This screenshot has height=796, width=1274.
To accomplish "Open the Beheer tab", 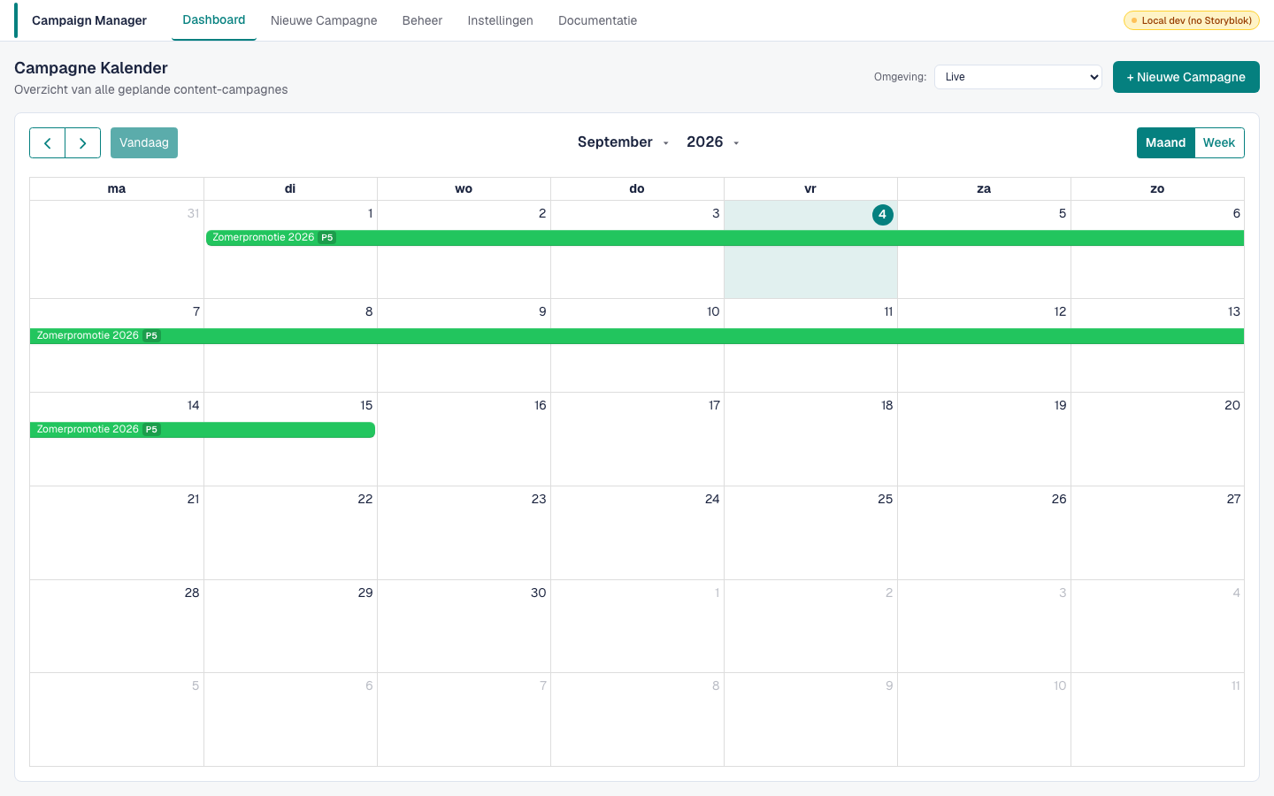I will (422, 20).
